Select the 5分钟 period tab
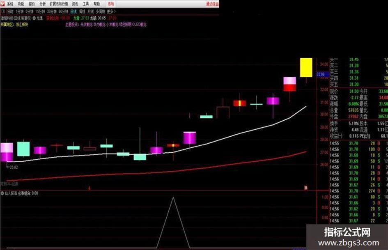Screen dimensions: 388x250 click(29, 11)
